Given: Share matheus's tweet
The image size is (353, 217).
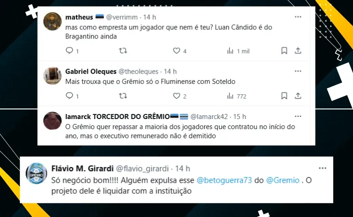Looking at the screenshot, I should [x=298, y=51].
